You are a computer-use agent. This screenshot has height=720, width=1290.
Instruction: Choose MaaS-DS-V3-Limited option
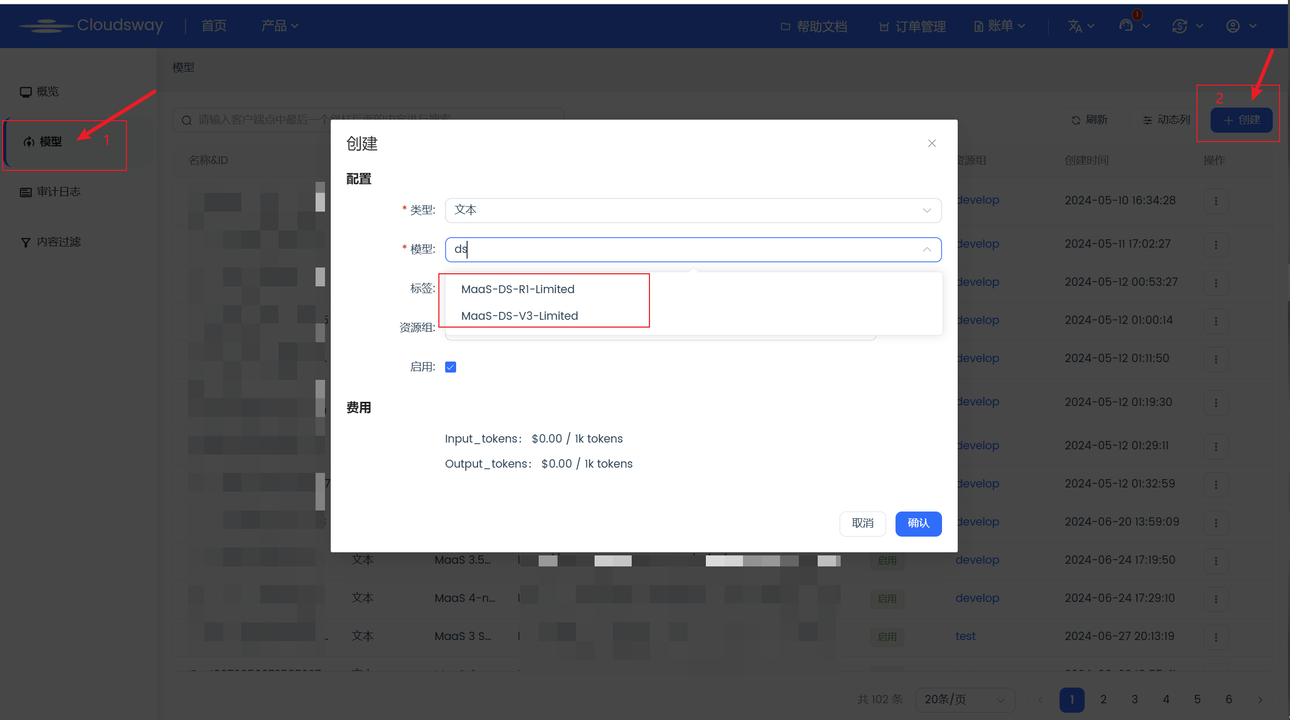pyautogui.click(x=519, y=316)
